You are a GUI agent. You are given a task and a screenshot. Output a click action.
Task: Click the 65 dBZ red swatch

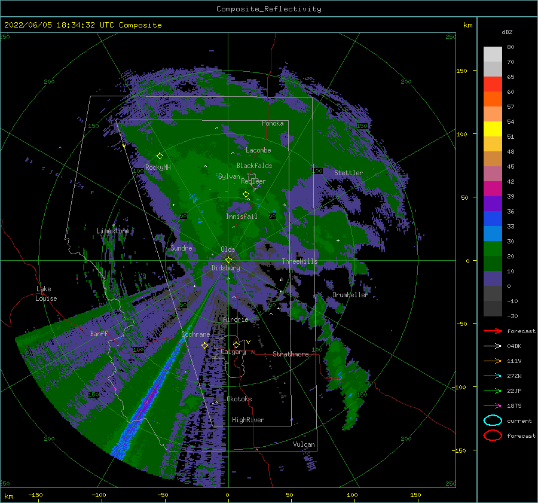[x=493, y=84]
